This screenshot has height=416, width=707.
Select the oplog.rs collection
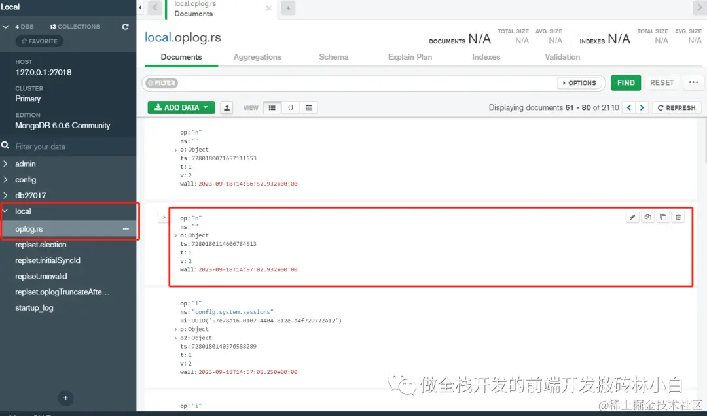pyautogui.click(x=29, y=229)
